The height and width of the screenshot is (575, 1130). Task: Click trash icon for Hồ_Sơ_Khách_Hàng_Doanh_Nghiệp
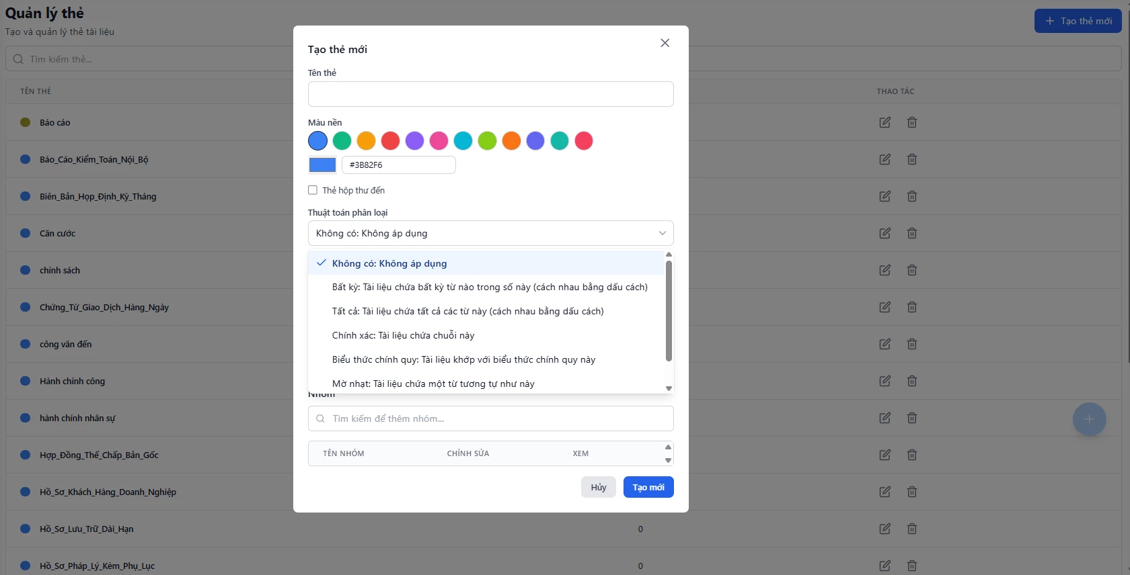coord(911,492)
